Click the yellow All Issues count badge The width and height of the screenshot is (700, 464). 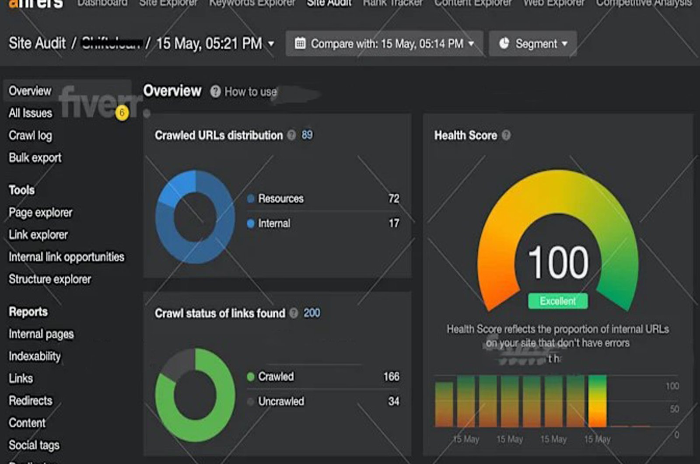click(122, 113)
